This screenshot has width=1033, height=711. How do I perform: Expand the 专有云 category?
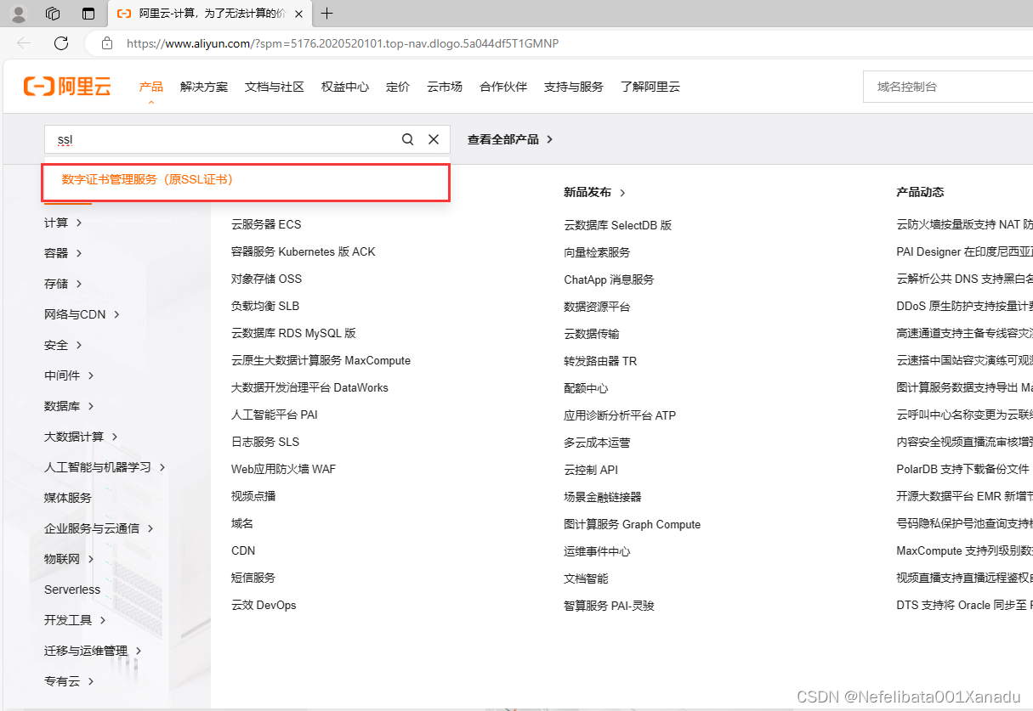[69, 681]
